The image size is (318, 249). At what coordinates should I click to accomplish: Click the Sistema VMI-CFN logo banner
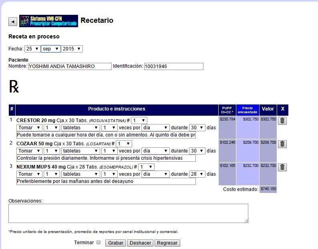(49, 21)
